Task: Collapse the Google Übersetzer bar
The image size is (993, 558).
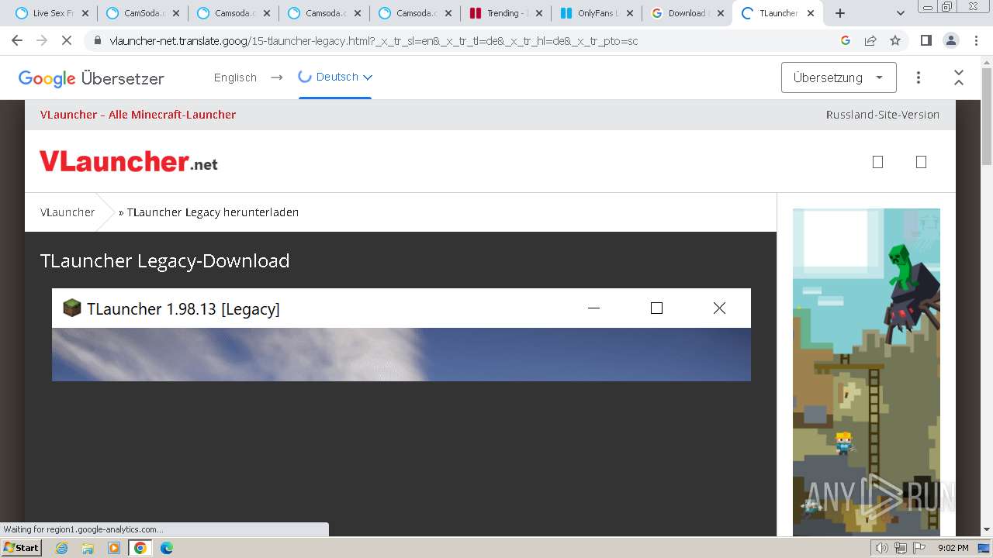Action: click(x=959, y=77)
